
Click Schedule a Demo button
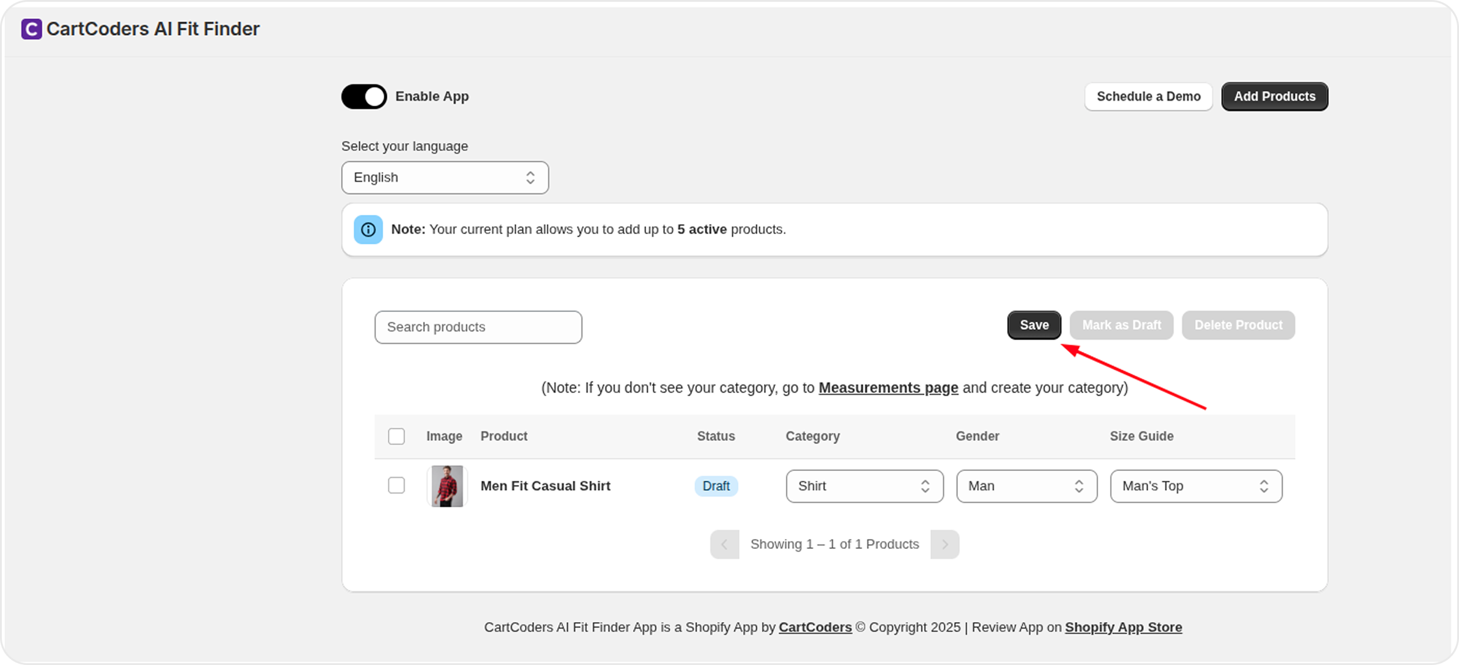click(1148, 96)
